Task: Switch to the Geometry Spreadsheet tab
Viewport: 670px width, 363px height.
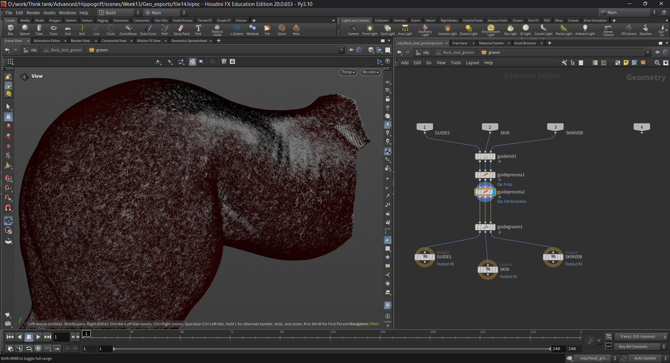Action: [189, 41]
